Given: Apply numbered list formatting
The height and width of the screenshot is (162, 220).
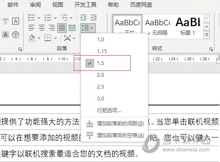Looking at the screenshot, I should coord(48,18).
